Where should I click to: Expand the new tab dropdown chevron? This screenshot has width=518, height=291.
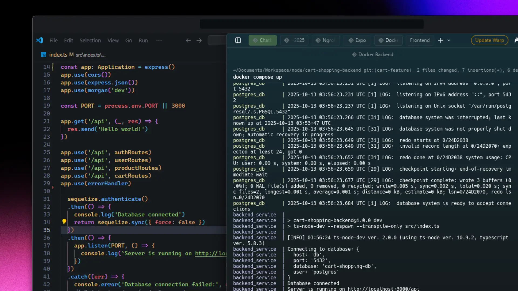coord(449,40)
